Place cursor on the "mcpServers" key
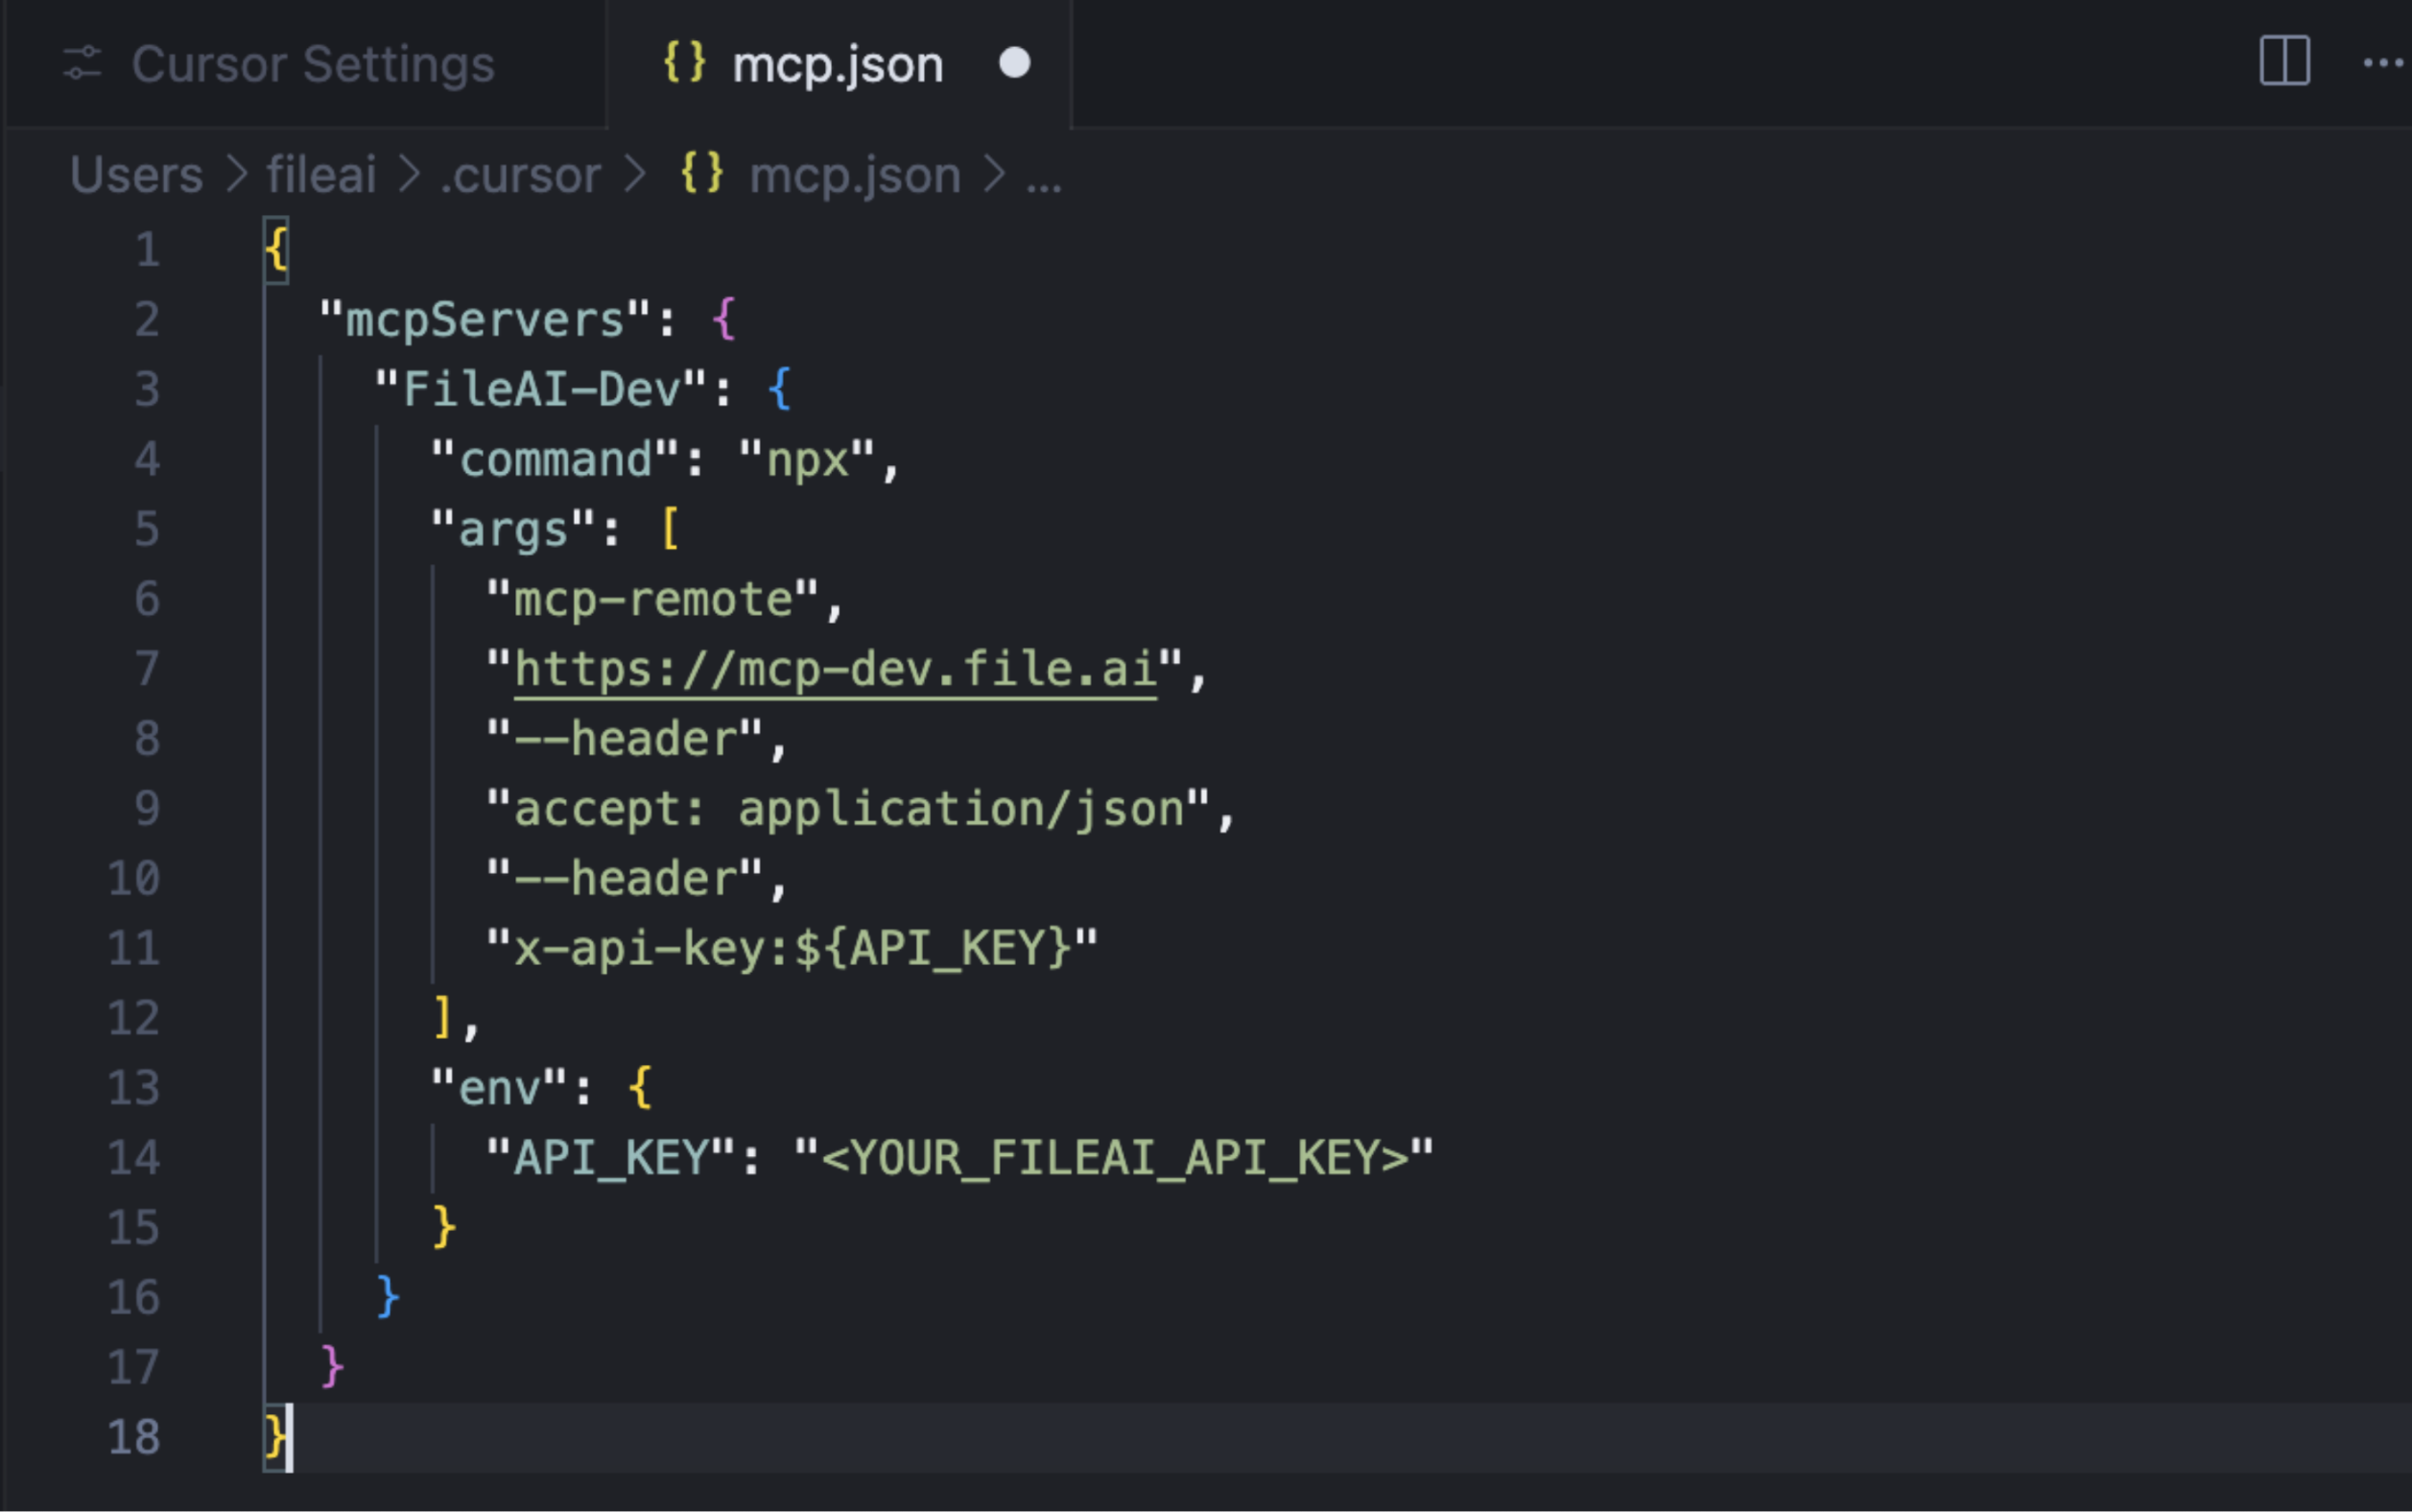This screenshot has height=1512, width=2412. click(485, 320)
